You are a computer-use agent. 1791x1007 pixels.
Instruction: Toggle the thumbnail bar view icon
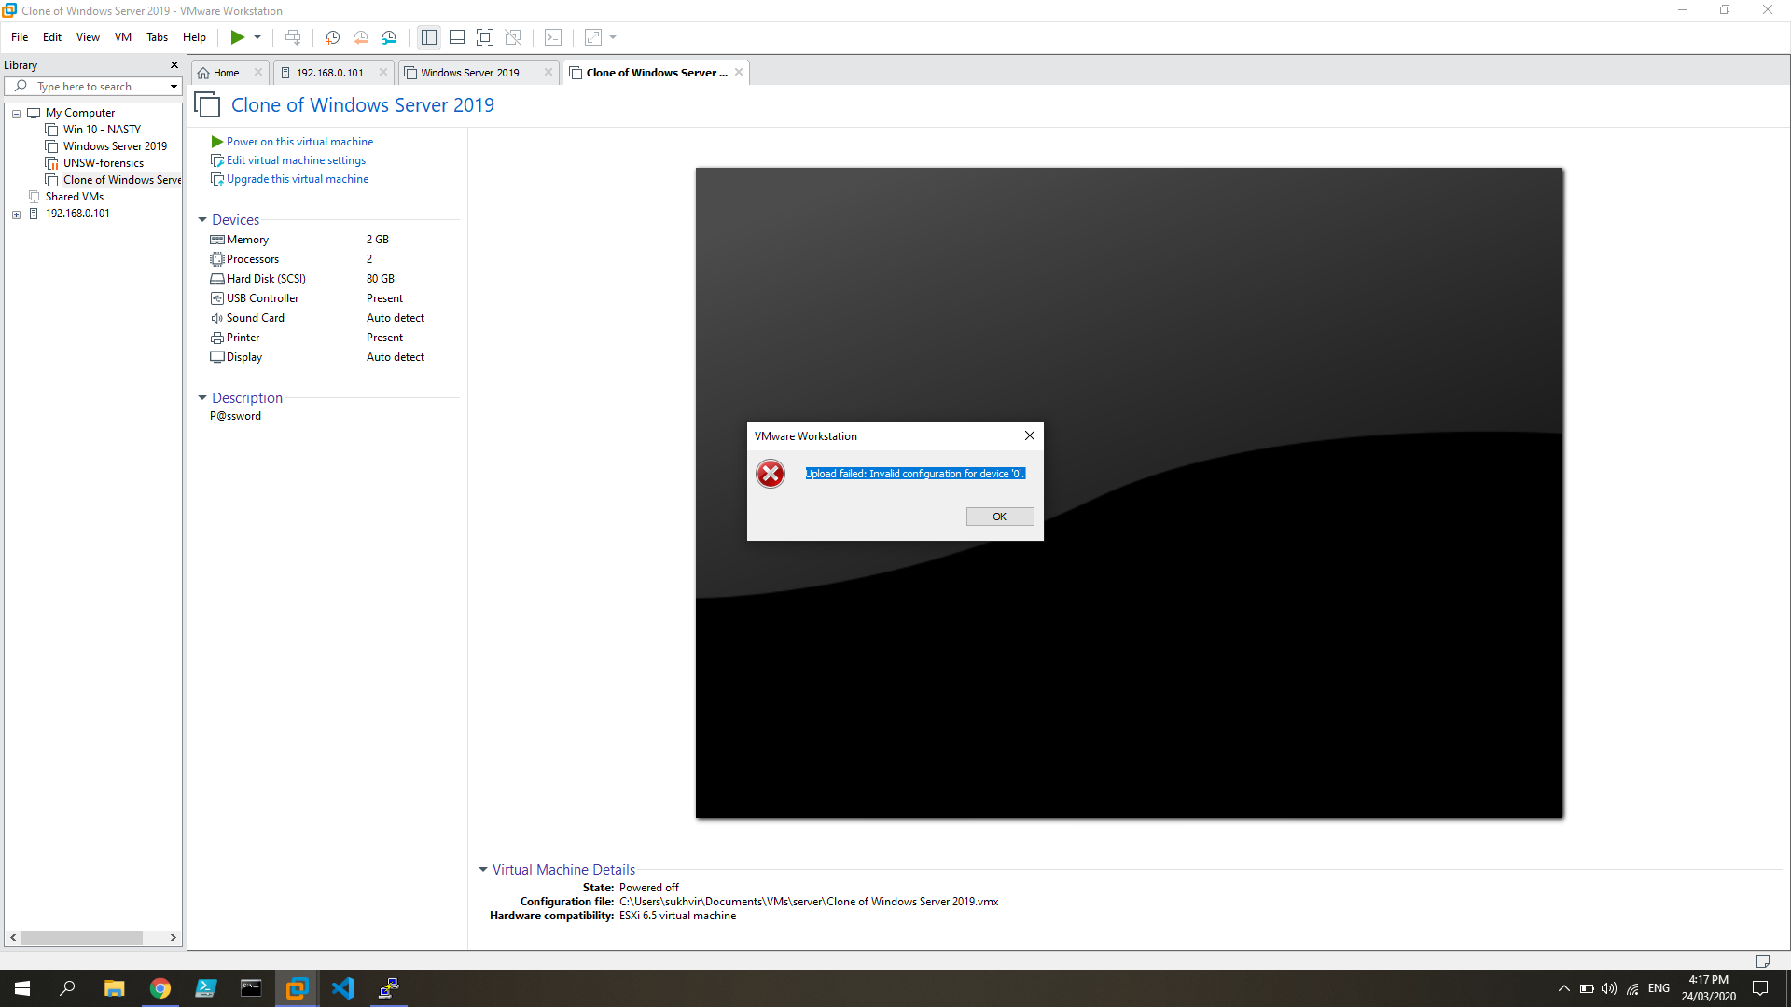click(x=457, y=37)
